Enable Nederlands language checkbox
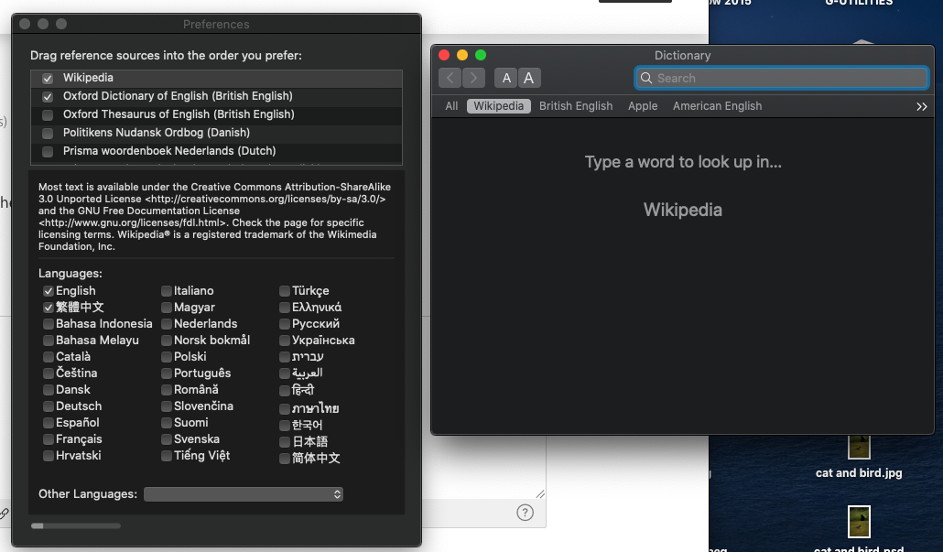The image size is (943, 552). coord(166,324)
